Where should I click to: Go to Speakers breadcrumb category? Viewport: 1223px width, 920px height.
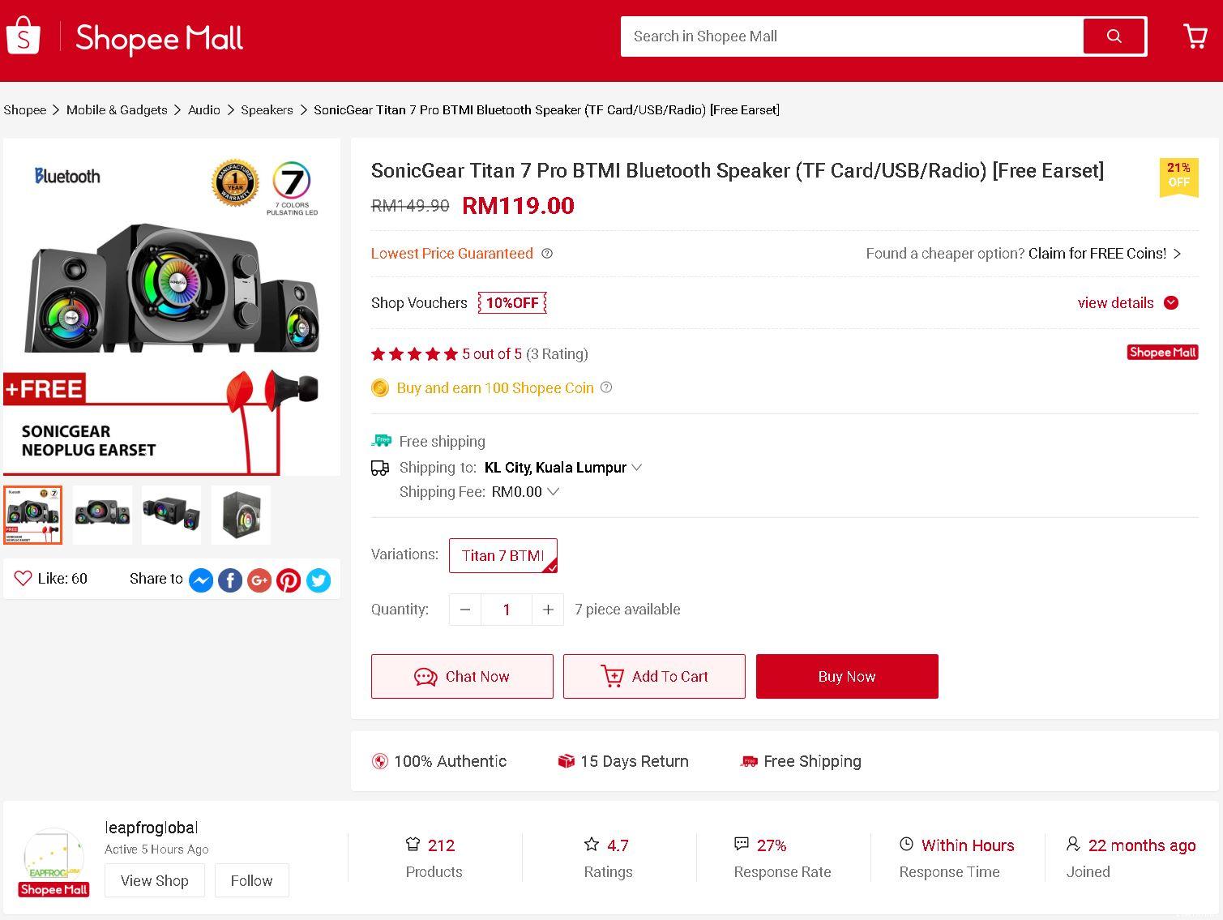pos(267,110)
